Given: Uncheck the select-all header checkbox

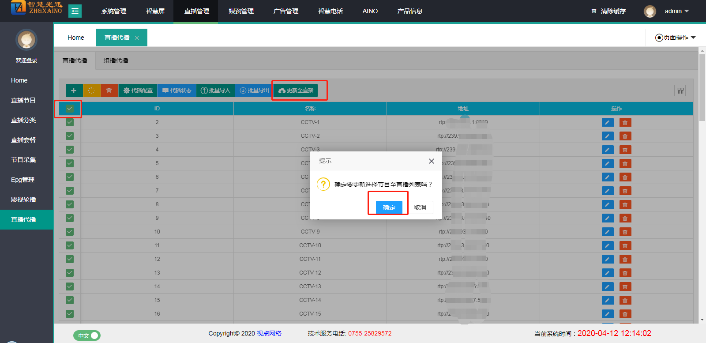Looking at the screenshot, I should [x=70, y=109].
